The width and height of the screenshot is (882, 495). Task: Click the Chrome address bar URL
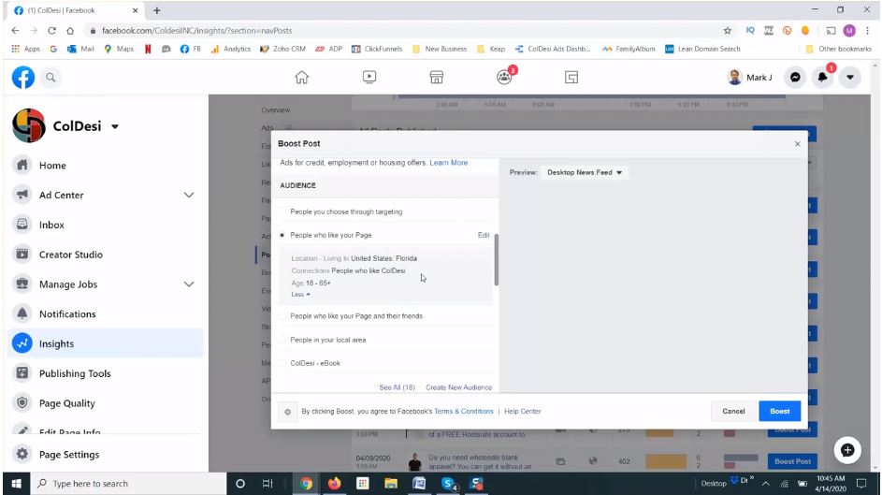196,30
